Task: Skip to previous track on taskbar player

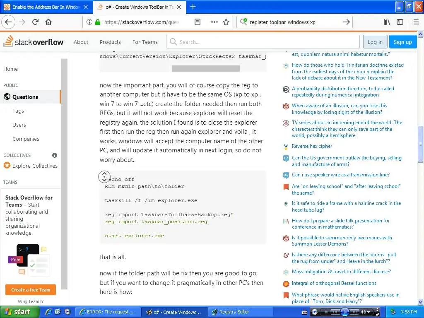Action: tap(335, 312)
